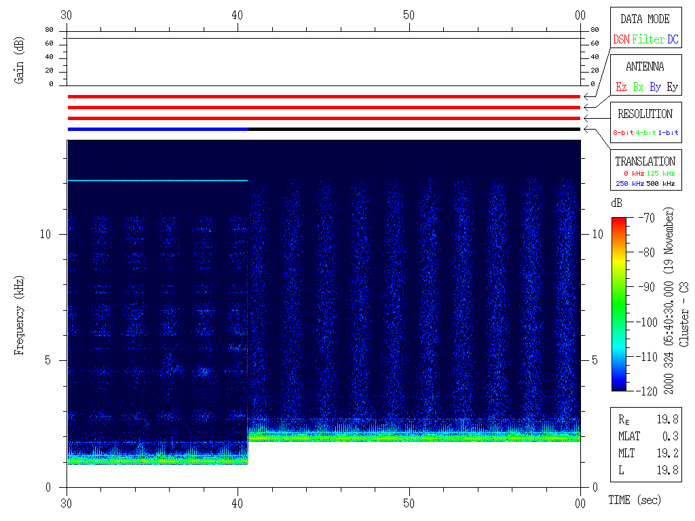This screenshot has width=695, height=521.
Task: Select the red Ez antenna label
Action: [621, 87]
